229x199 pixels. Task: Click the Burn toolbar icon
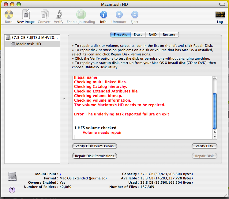[x=9, y=15]
